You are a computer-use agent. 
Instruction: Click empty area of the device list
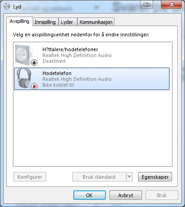point(92,127)
